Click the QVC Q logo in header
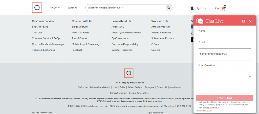This screenshot has width=259, height=114. click(x=37, y=8)
